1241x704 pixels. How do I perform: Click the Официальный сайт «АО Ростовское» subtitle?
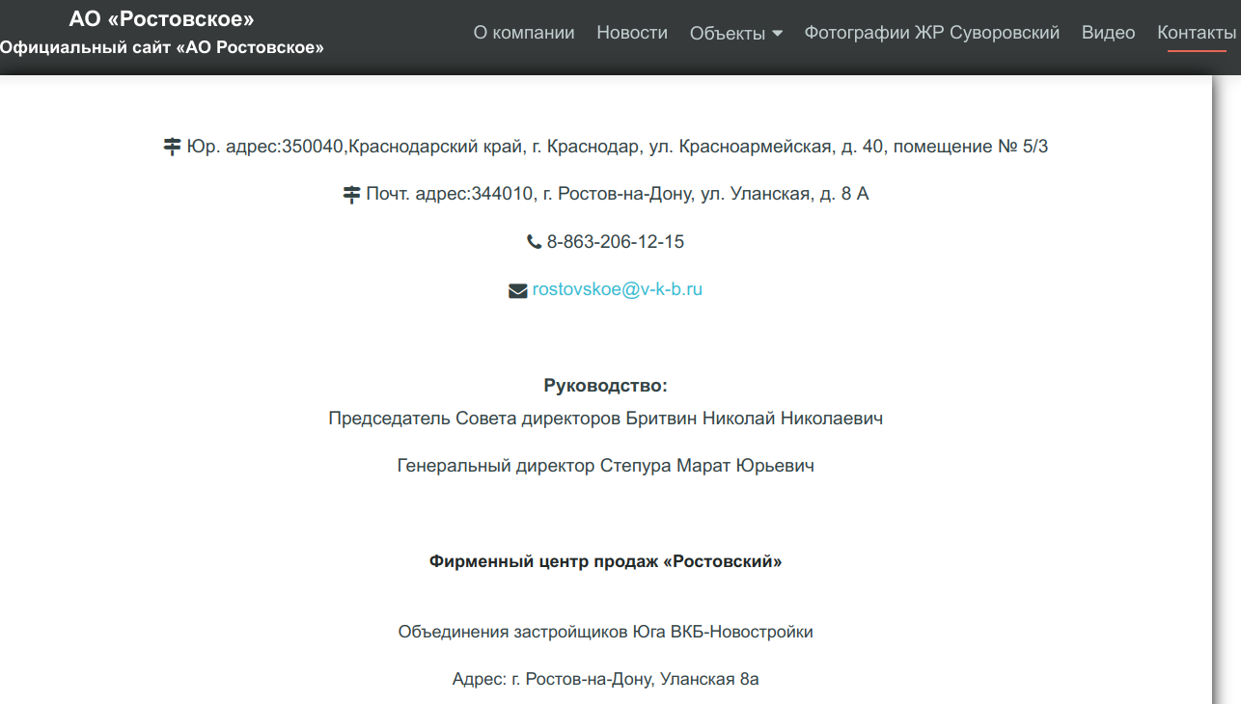tap(161, 47)
